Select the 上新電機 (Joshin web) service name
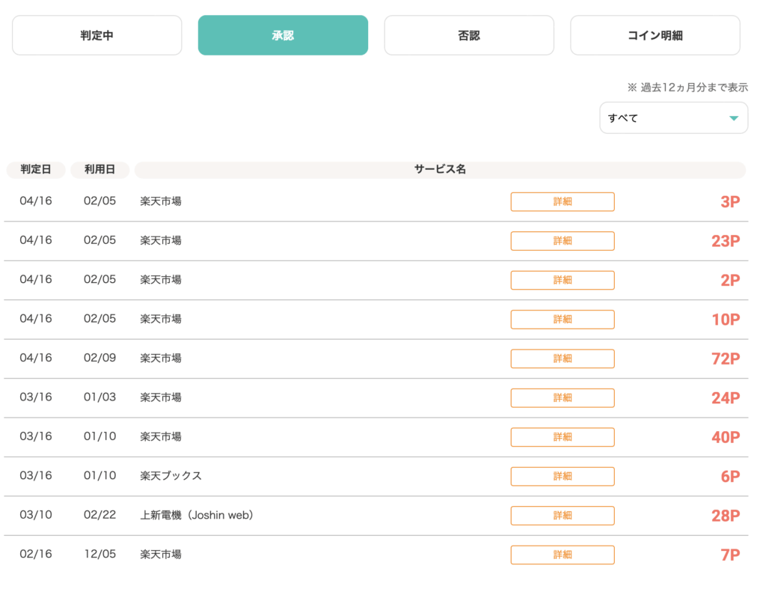 point(196,515)
